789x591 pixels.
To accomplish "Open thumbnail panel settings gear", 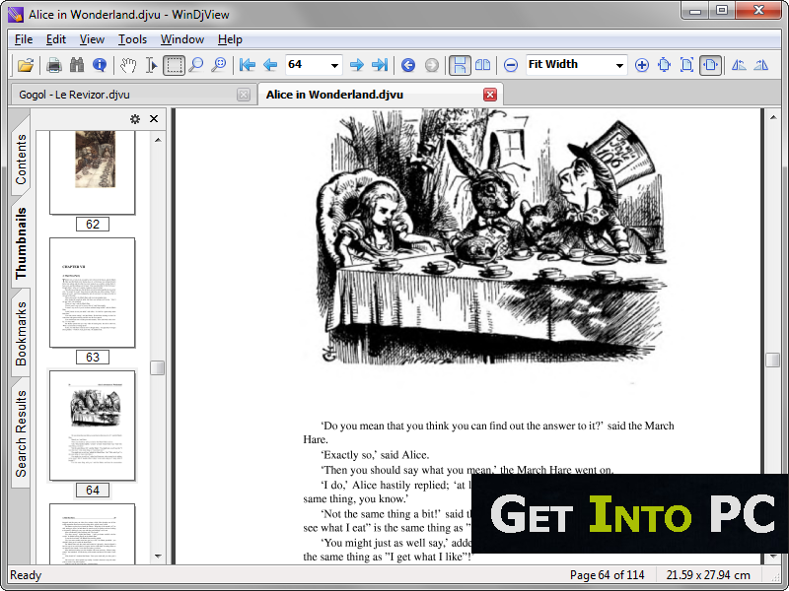I will coord(135,119).
